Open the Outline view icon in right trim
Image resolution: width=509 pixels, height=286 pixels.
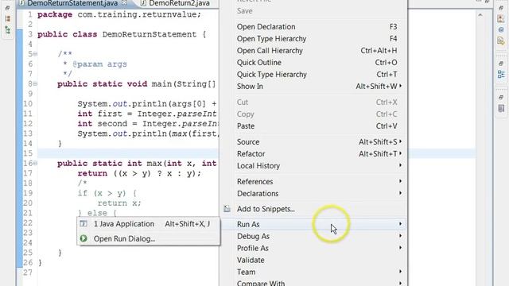(501, 75)
